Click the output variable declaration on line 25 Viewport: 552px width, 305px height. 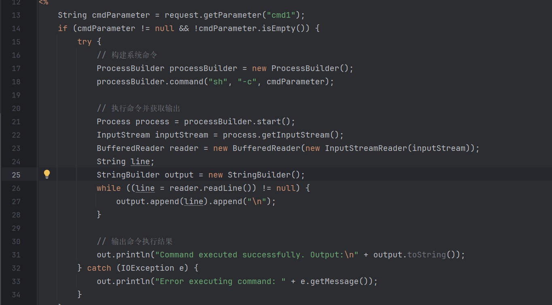179,175
